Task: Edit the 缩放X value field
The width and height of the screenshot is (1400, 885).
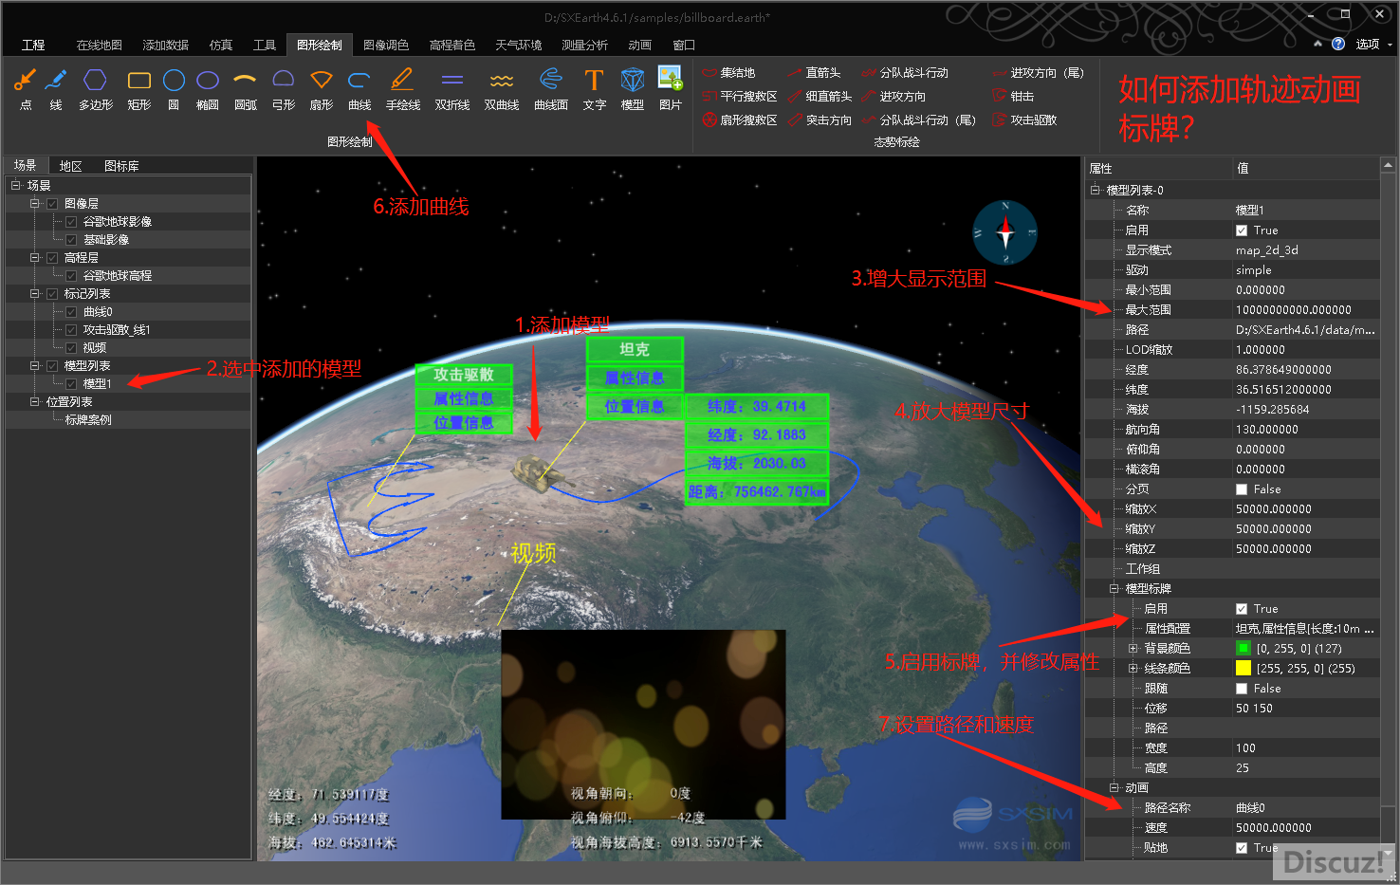Action: tap(1306, 509)
